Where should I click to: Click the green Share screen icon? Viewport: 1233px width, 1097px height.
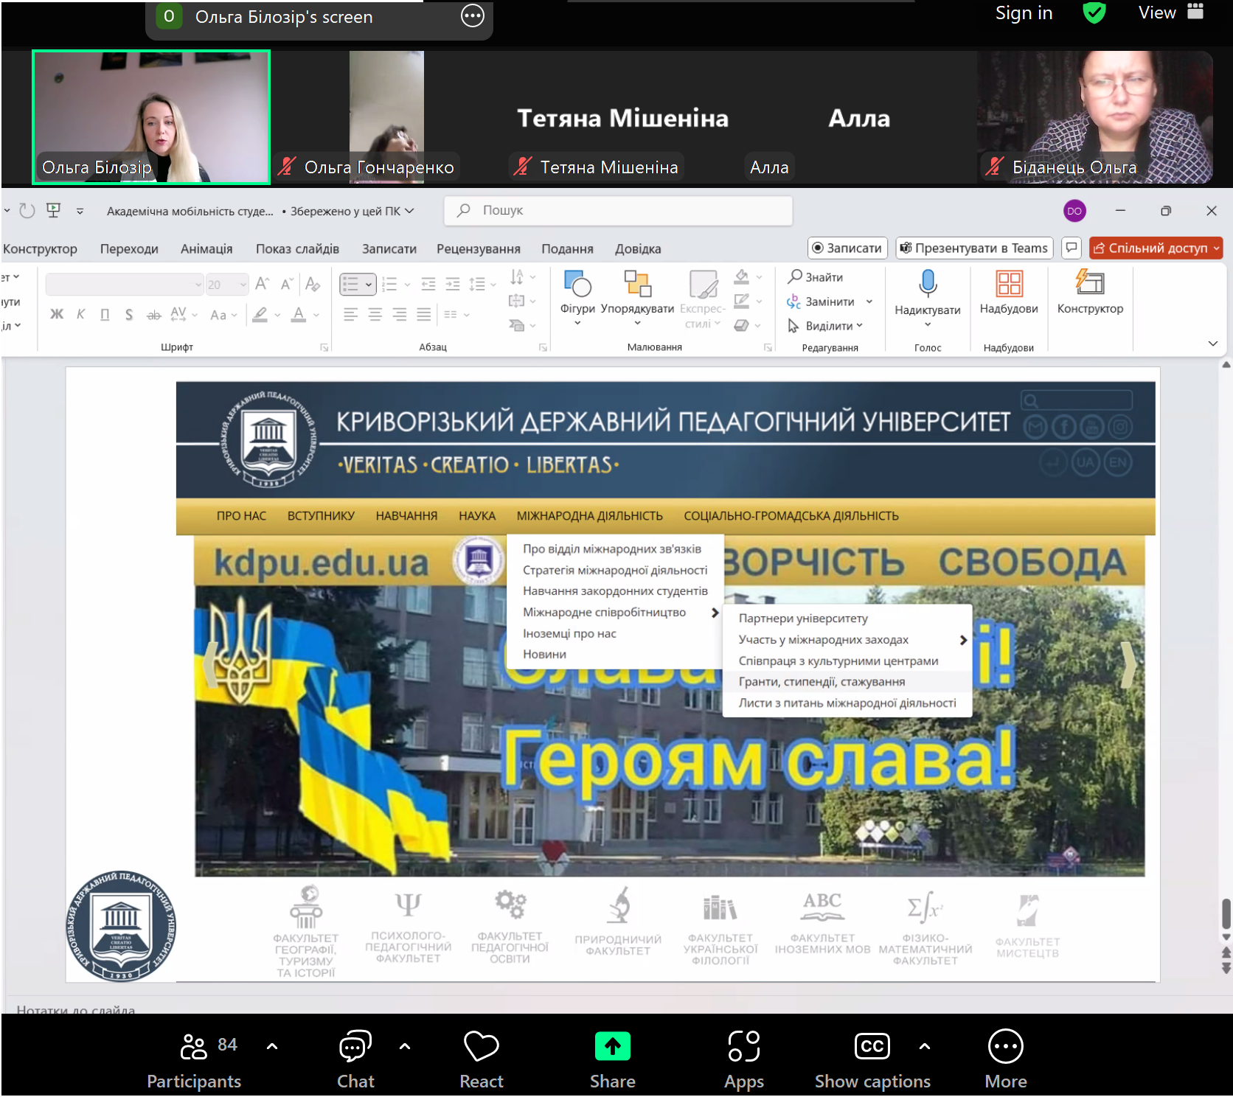click(x=612, y=1046)
